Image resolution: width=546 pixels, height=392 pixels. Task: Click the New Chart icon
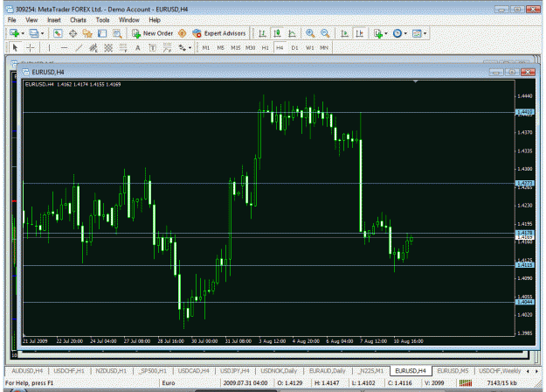(14, 33)
